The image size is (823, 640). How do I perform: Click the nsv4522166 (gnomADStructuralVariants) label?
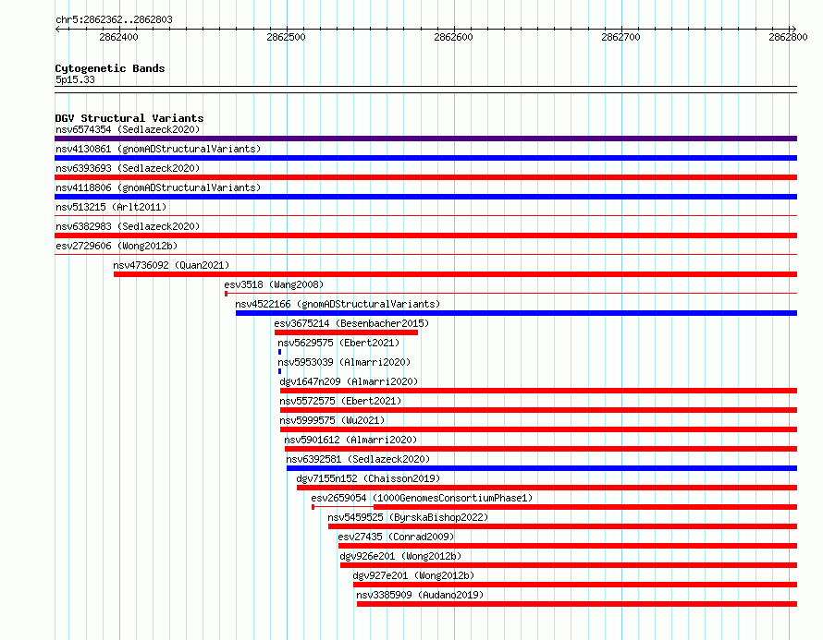(x=338, y=304)
